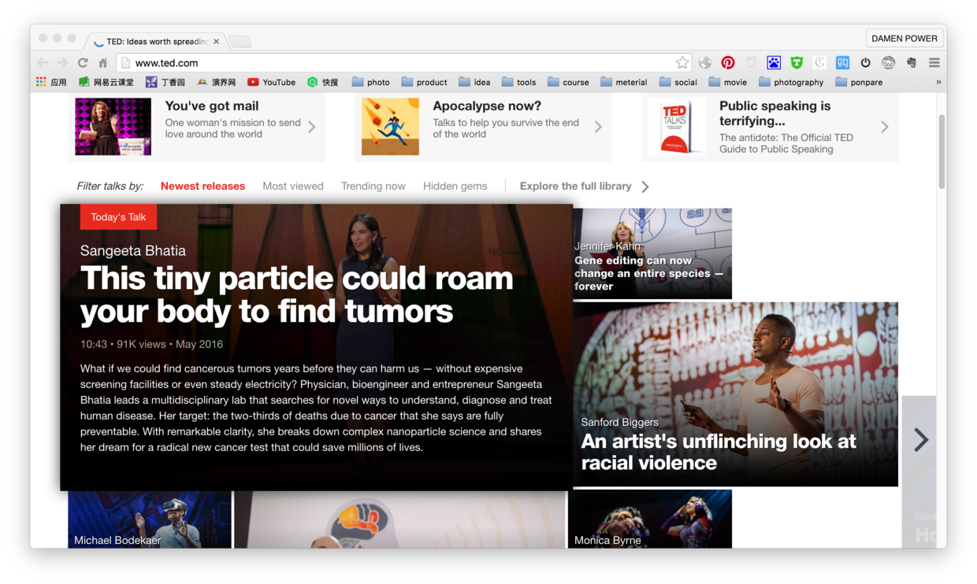
Task: Click the black power button extension
Action: click(865, 63)
